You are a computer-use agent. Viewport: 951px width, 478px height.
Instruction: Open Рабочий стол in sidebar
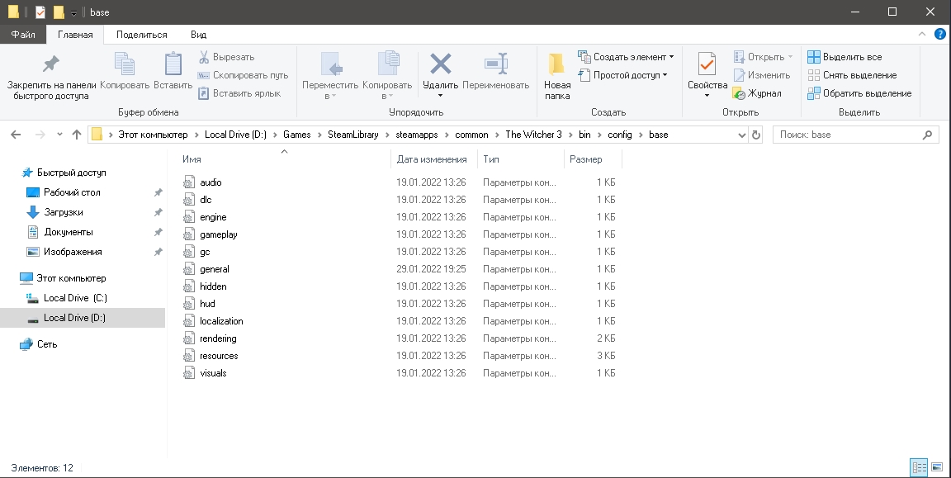(x=72, y=192)
